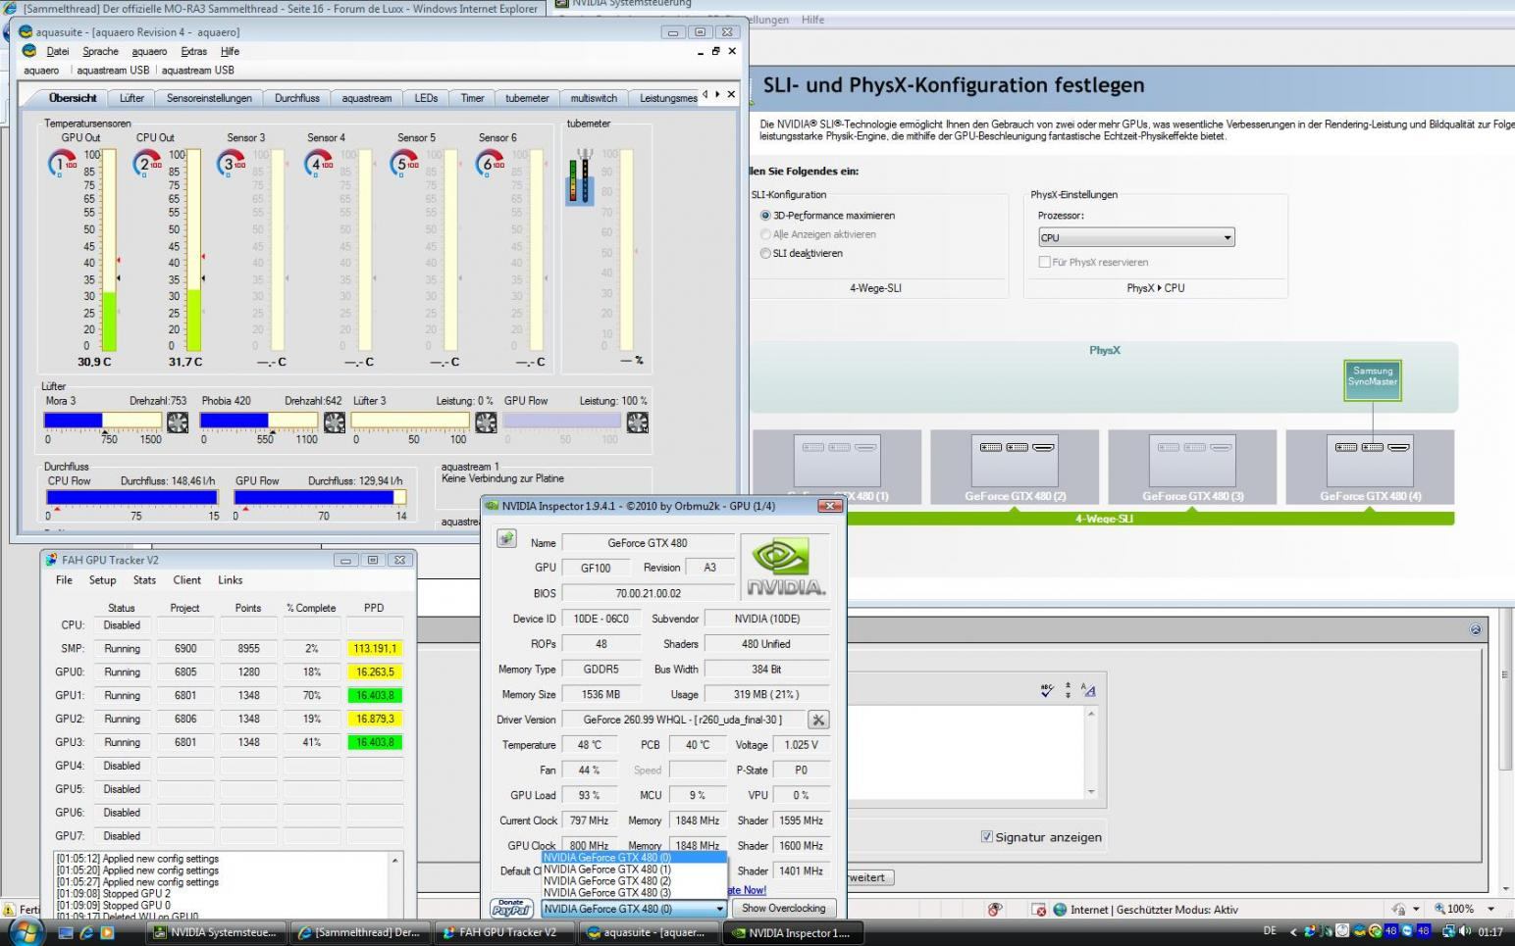This screenshot has height=946, width=1515.
Task: Select the GeForce GTX 480 (3) card graphic
Action: (1192, 461)
